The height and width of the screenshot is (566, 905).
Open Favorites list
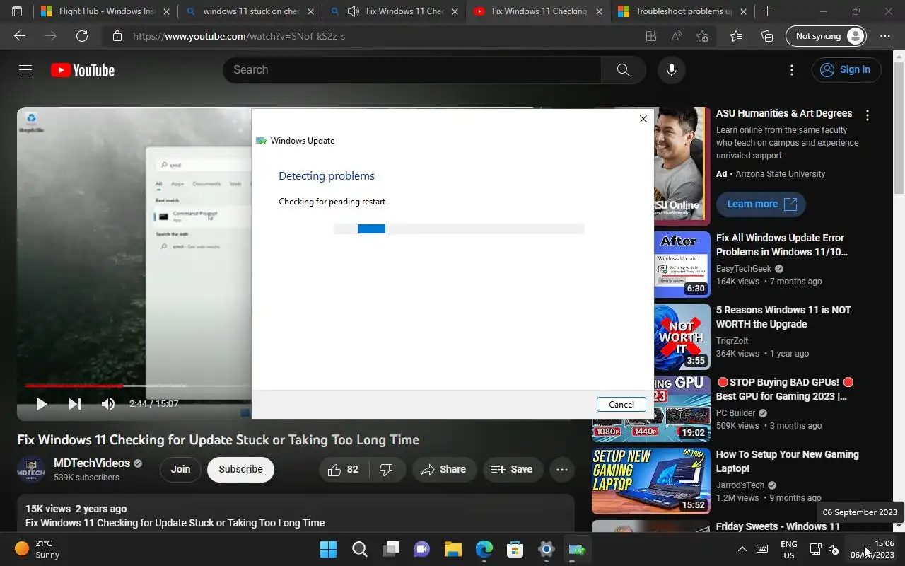(x=736, y=36)
